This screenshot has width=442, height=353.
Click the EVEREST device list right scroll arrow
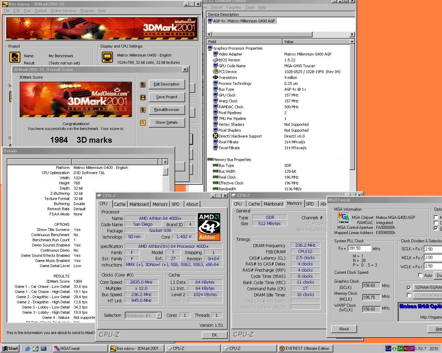[352, 34]
